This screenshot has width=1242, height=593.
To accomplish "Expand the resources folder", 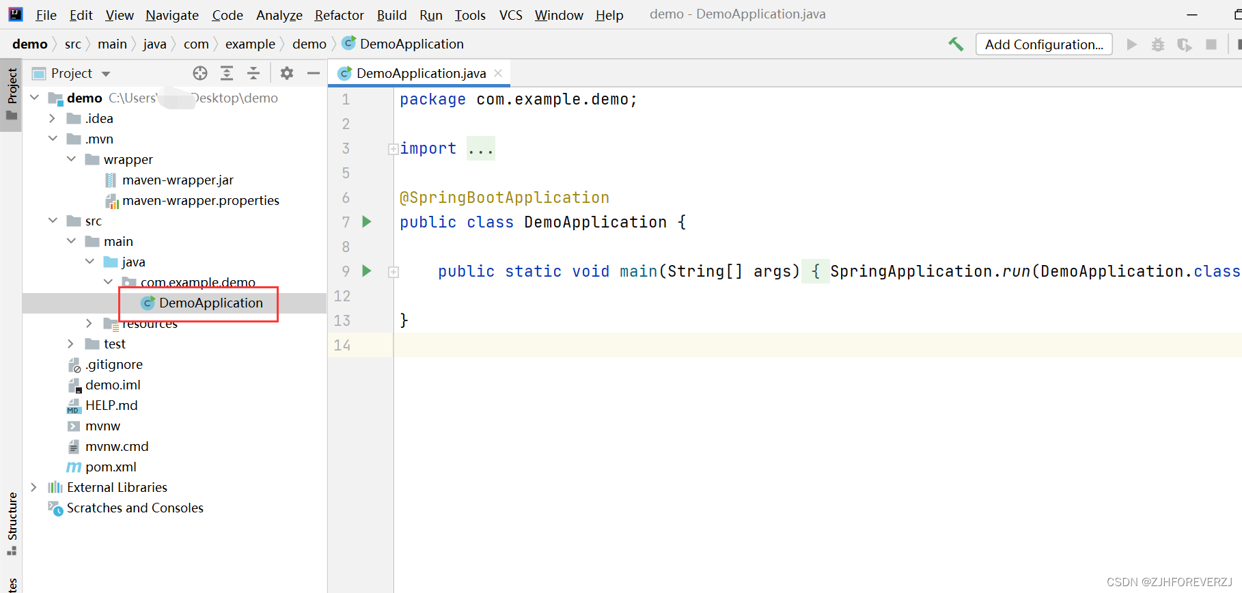I will point(89,323).
